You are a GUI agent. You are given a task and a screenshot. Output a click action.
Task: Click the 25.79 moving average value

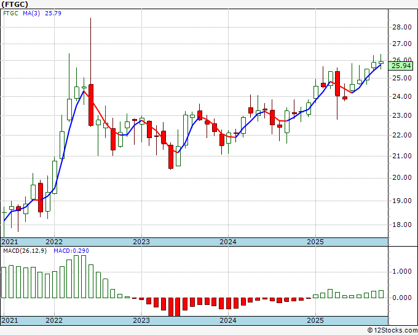[53, 13]
